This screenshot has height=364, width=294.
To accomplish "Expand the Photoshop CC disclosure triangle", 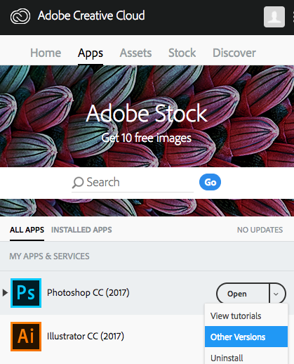I will tap(5, 292).
